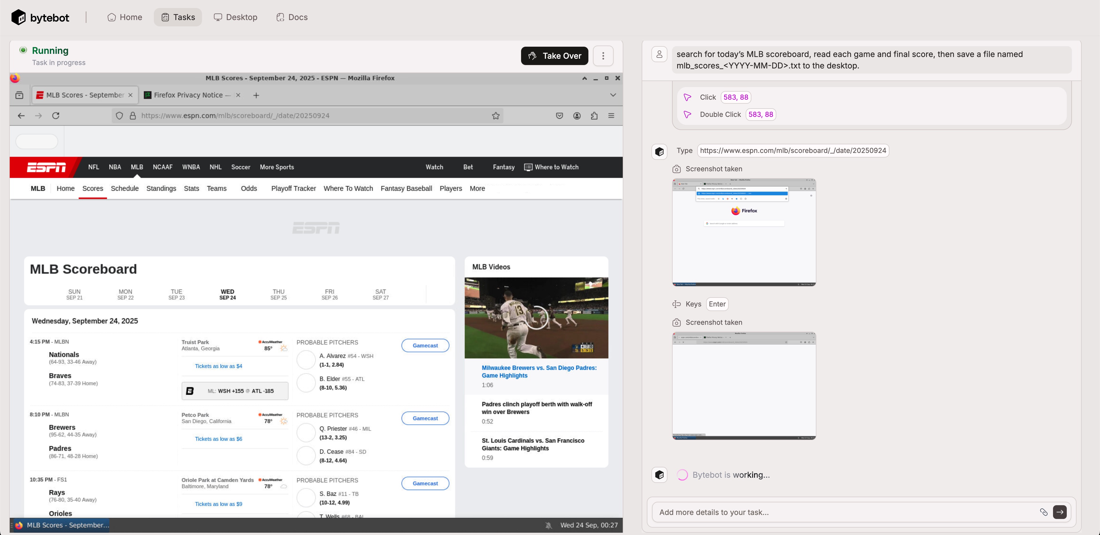Click the attach file paperclip icon
Image resolution: width=1100 pixels, height=535 pixels.
tap(1043, 512)
